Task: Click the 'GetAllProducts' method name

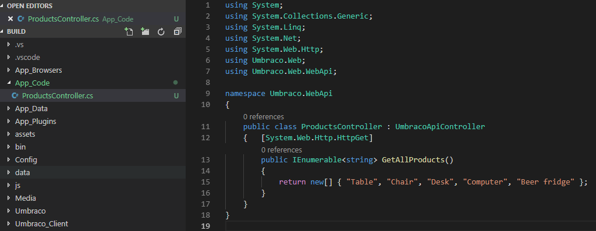Action: click(413, 160)
